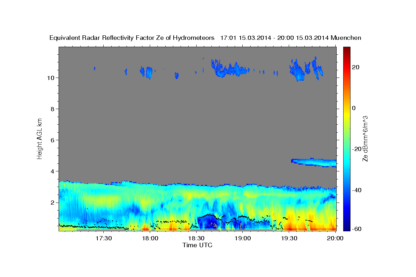Click the colorbar value 20

(x=356, y=67)
